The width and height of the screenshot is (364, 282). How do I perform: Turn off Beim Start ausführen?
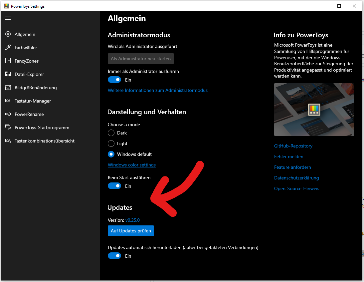(x=114, y=186)
